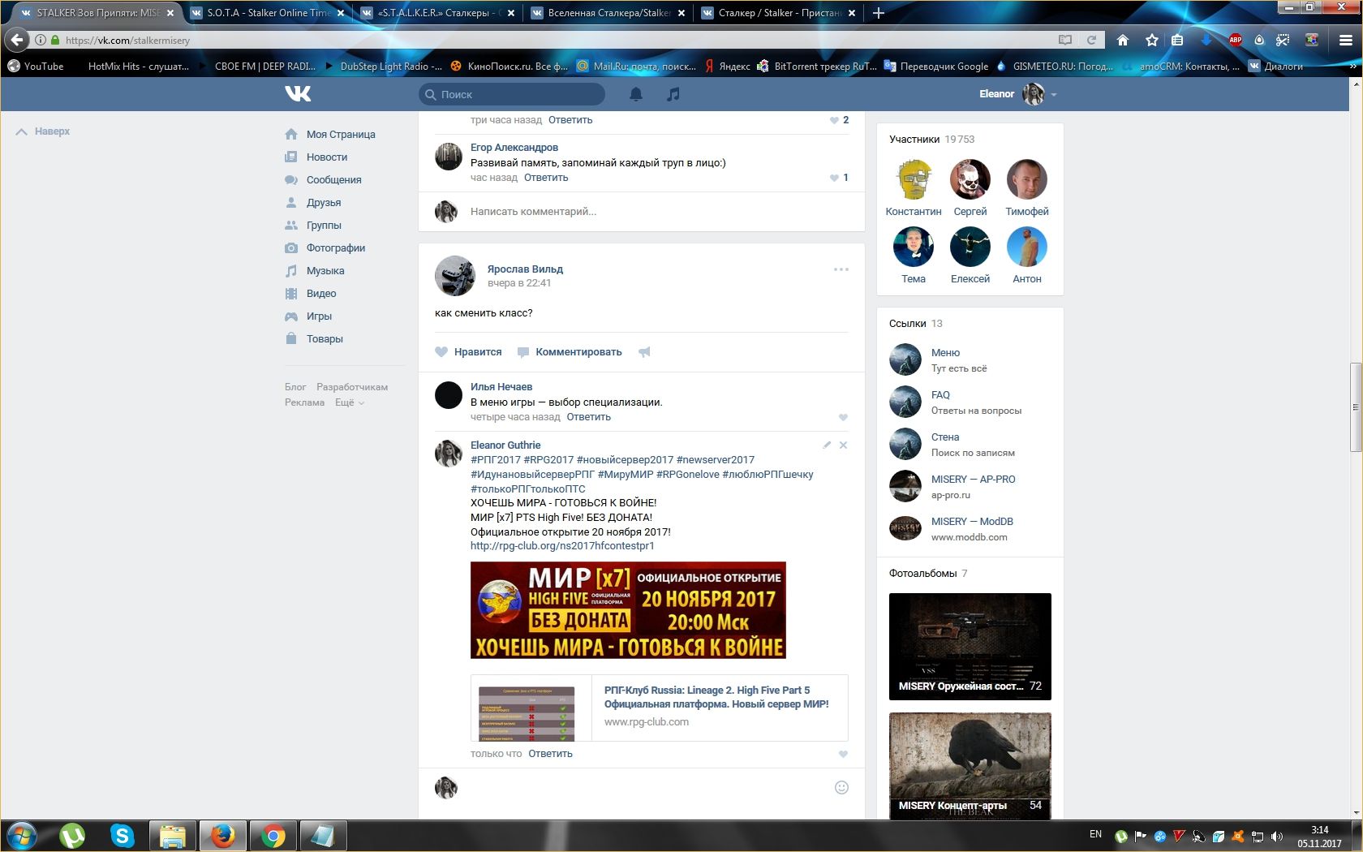The width and height of the screenshot is (1363, 852).
Task: Open the music note icon in VK header
Action: tap(673, 94)
